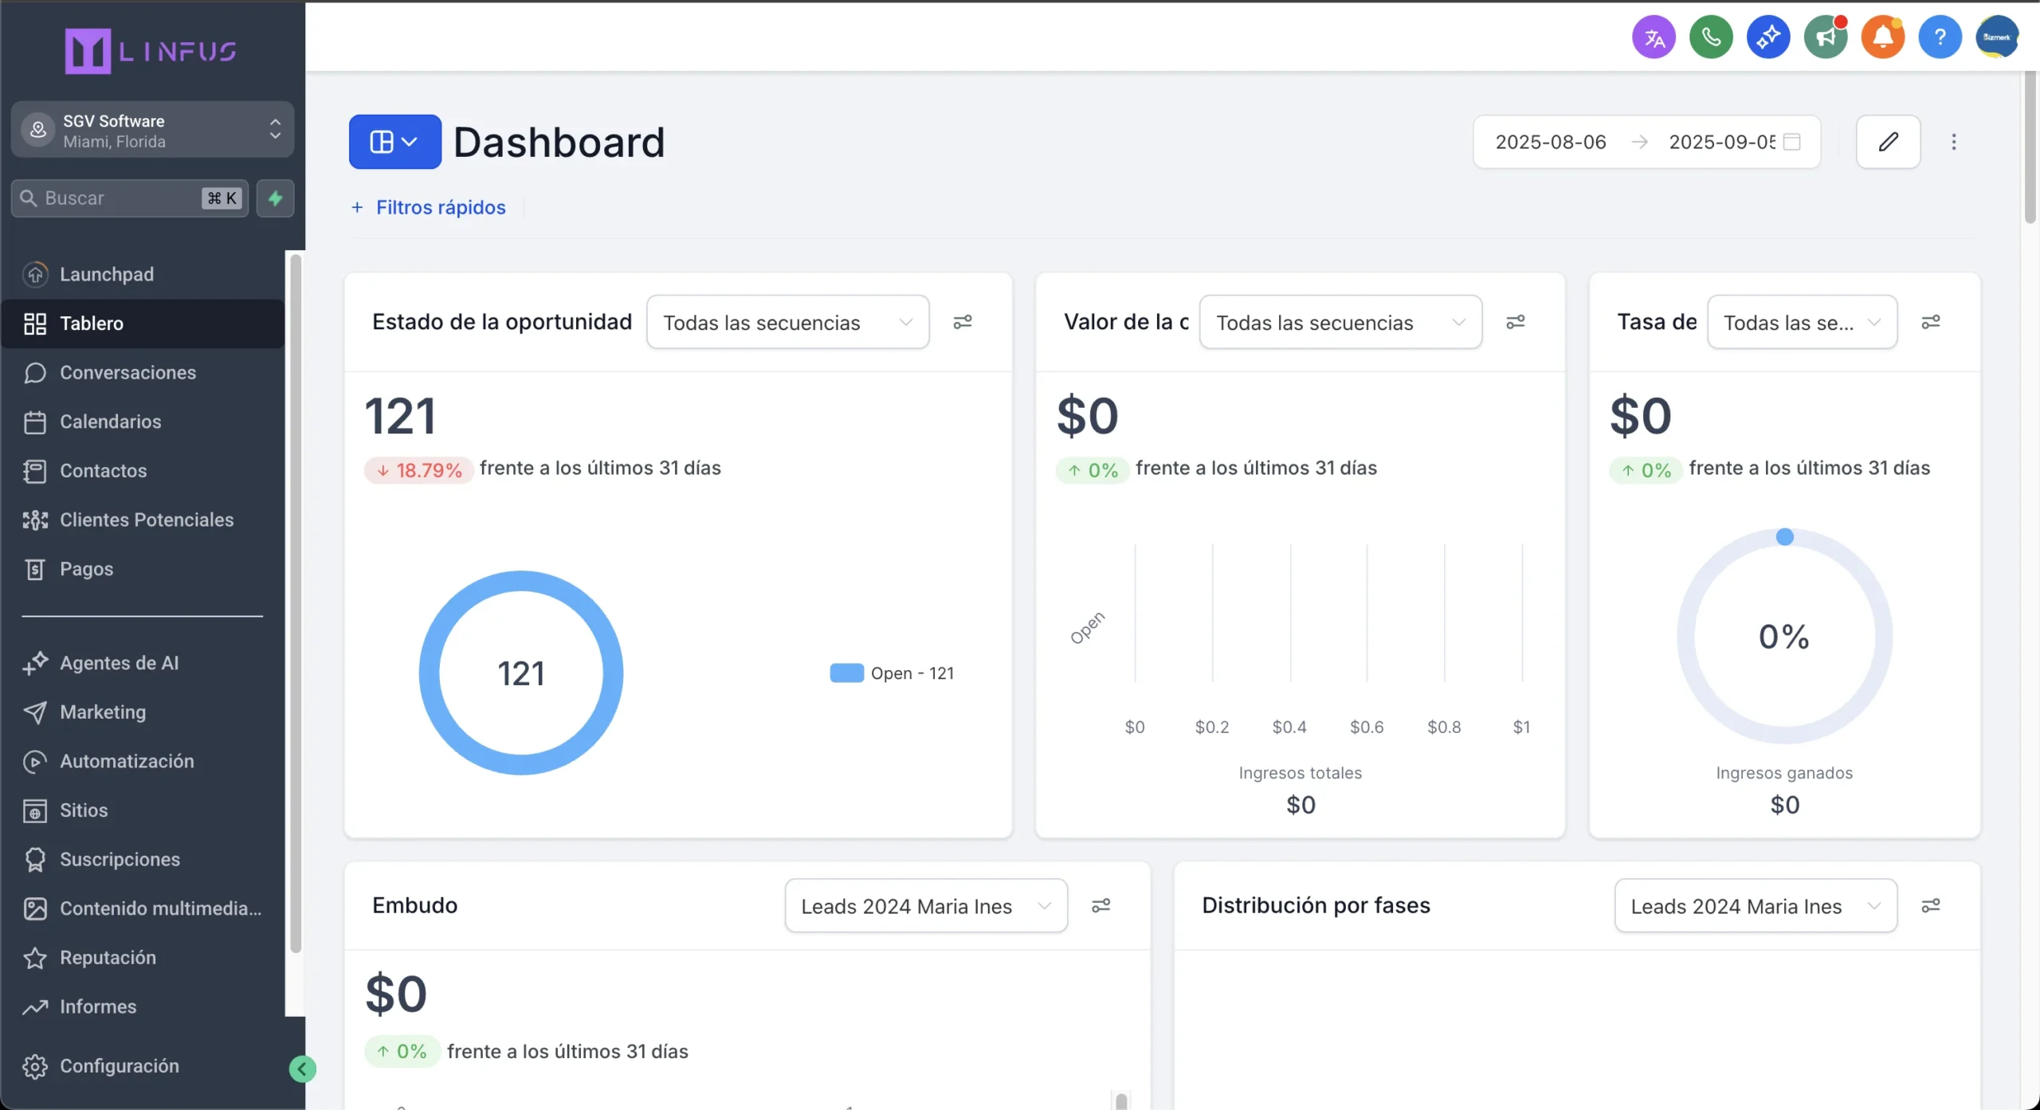The width and height of the screenshot is (2040, 1110).
Task: Go to Automatización in sidebar menu
Action: tap(127, 761)
